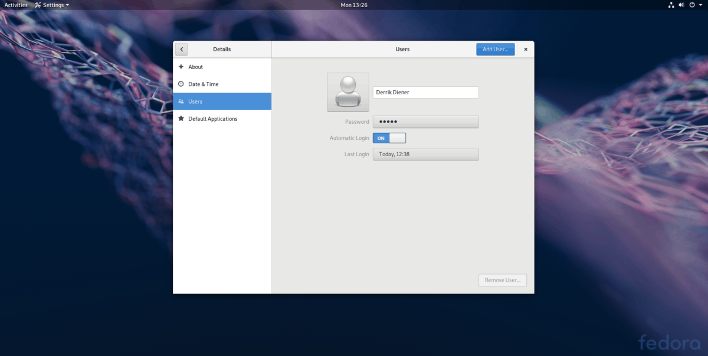
Task: Close the Users settings window
Action: [x=525, y=49]
